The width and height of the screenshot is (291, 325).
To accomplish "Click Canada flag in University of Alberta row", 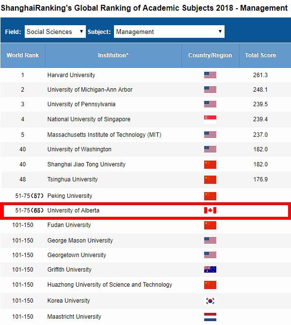I will pos(210,211).
